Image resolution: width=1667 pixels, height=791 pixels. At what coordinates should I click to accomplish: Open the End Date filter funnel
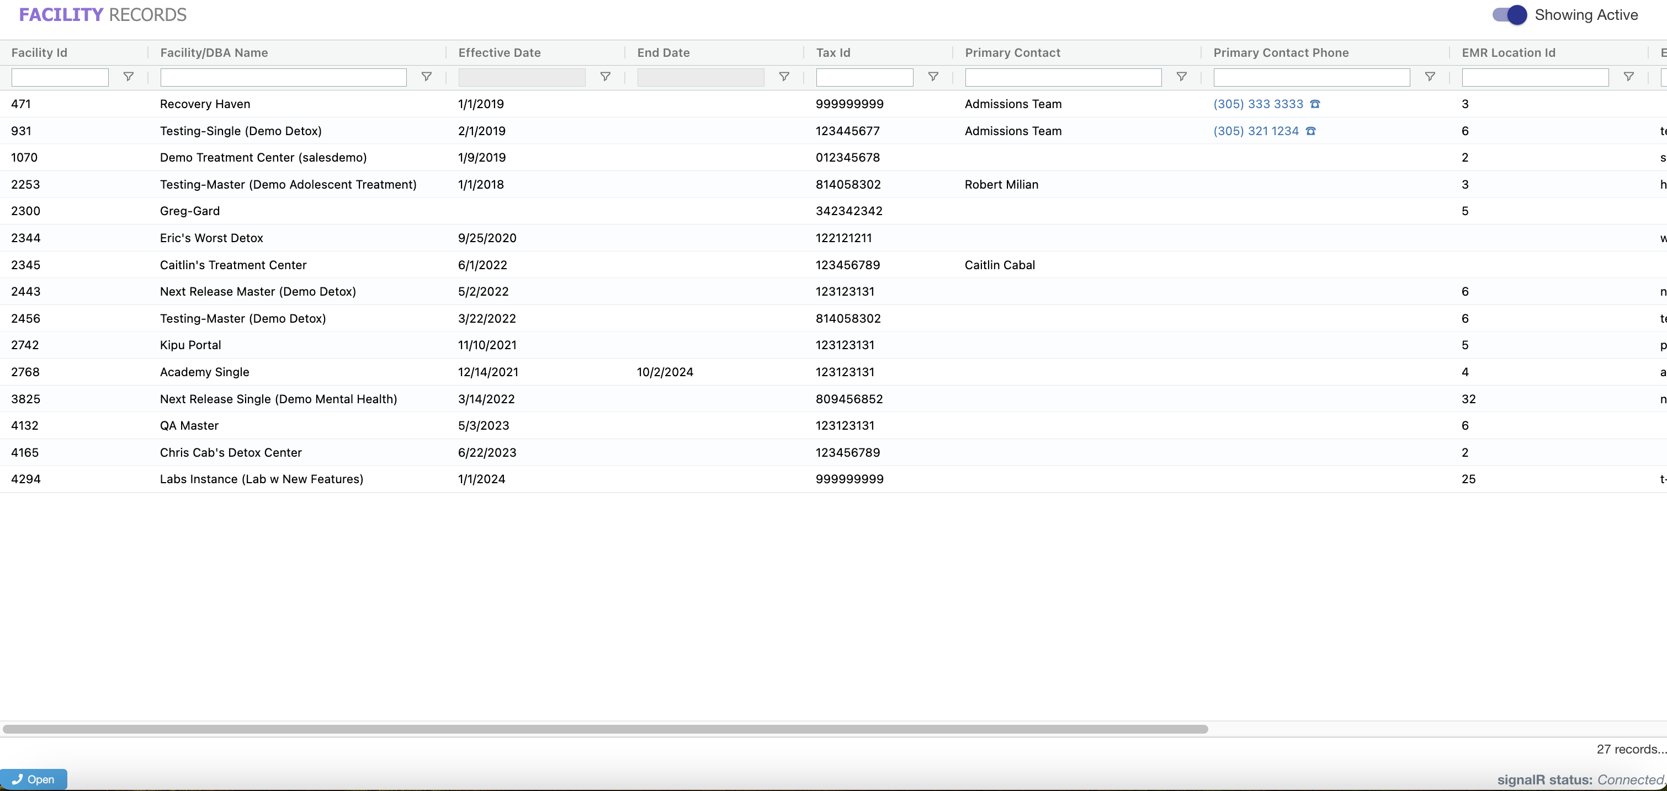pyautogui.click(x=784, y=77)
